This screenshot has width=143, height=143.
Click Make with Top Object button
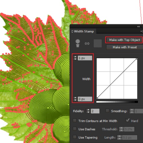coord(124,40)
